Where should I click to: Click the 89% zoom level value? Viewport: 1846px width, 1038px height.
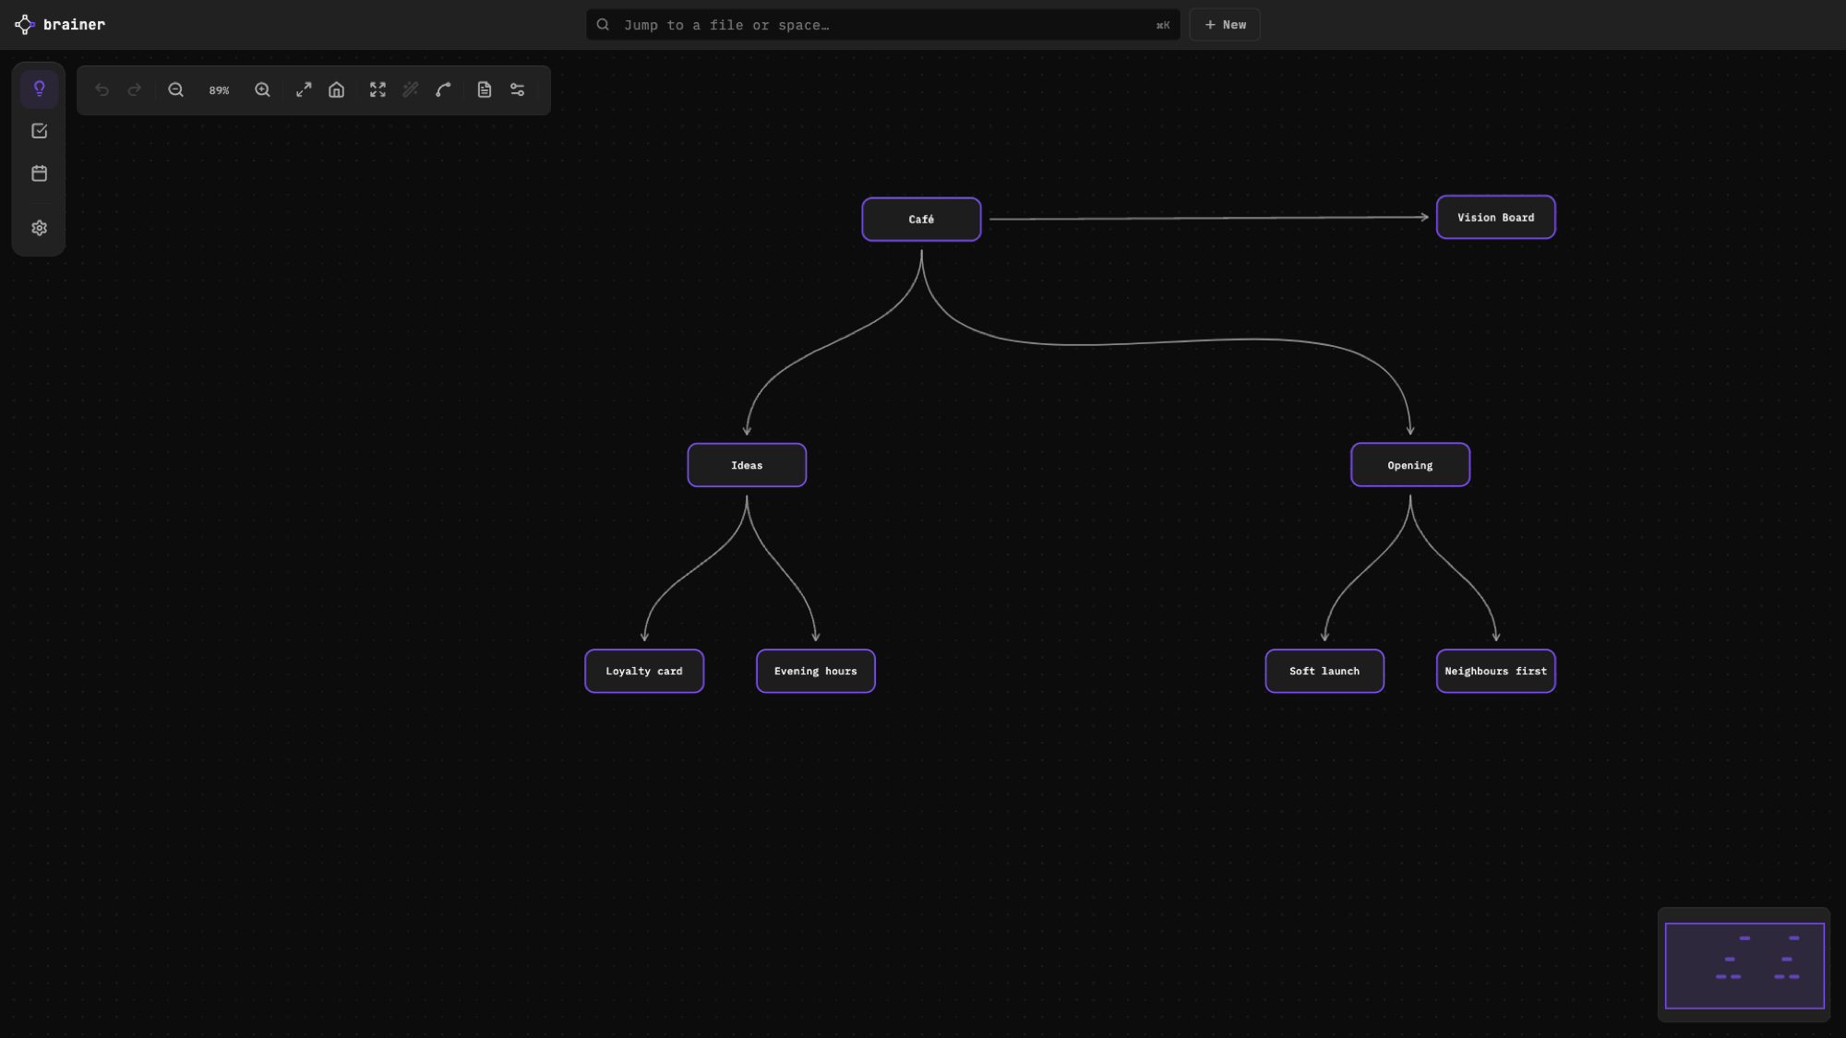219,90
